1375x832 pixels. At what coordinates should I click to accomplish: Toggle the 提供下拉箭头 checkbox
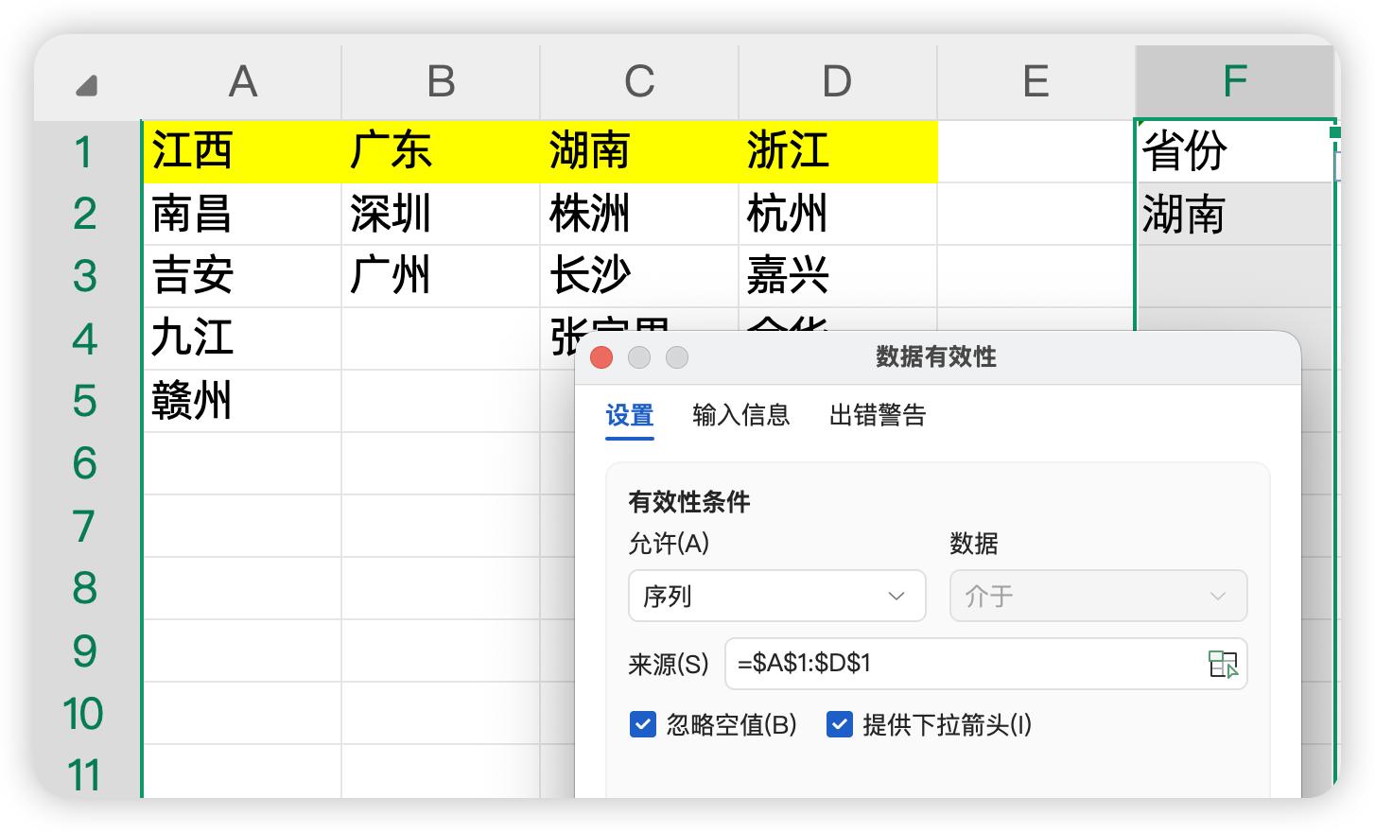pos(840,725)
